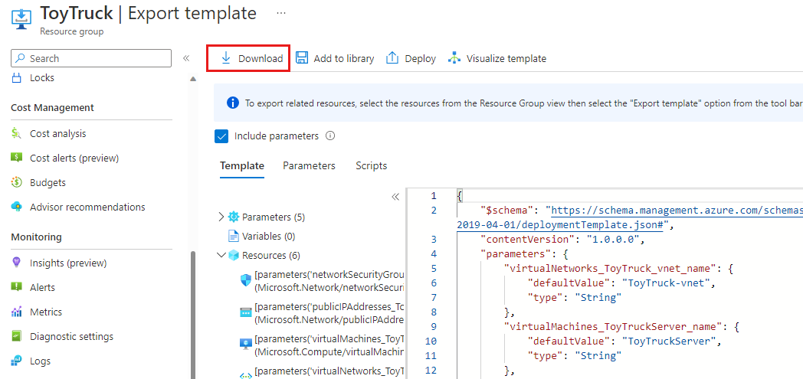Viewport: 803px width, 379px height.
Task: Click the network security group shield icon
Action: tap(246, 279)
